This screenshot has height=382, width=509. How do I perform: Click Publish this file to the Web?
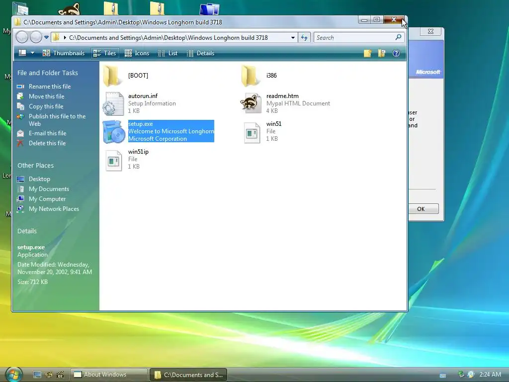point(57,120)
